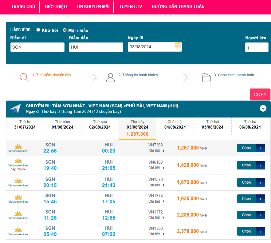This screenshot has height=243, width=271.
Task: Click the Người lớn passenger count field
Action: pos(257,48)
